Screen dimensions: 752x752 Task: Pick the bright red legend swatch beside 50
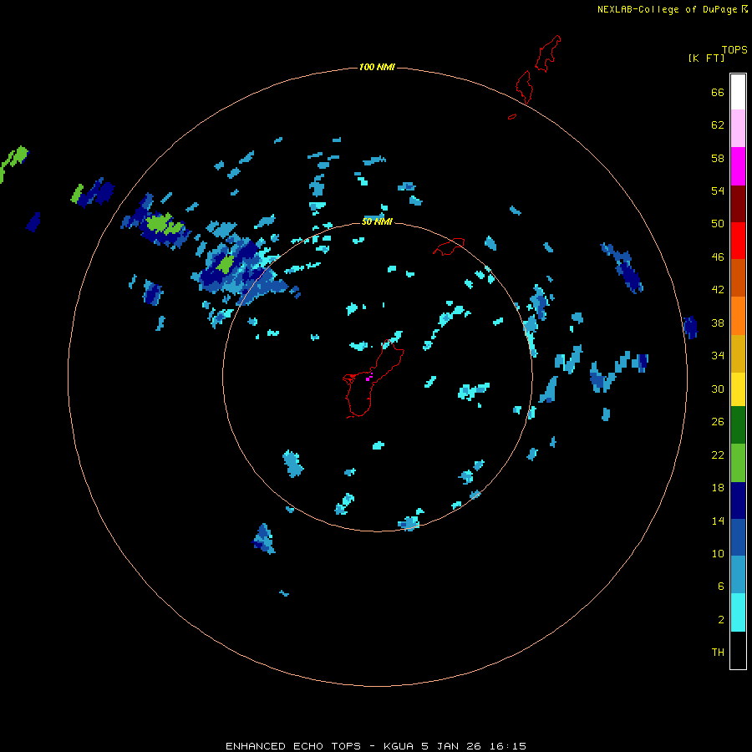coord(738,241)
